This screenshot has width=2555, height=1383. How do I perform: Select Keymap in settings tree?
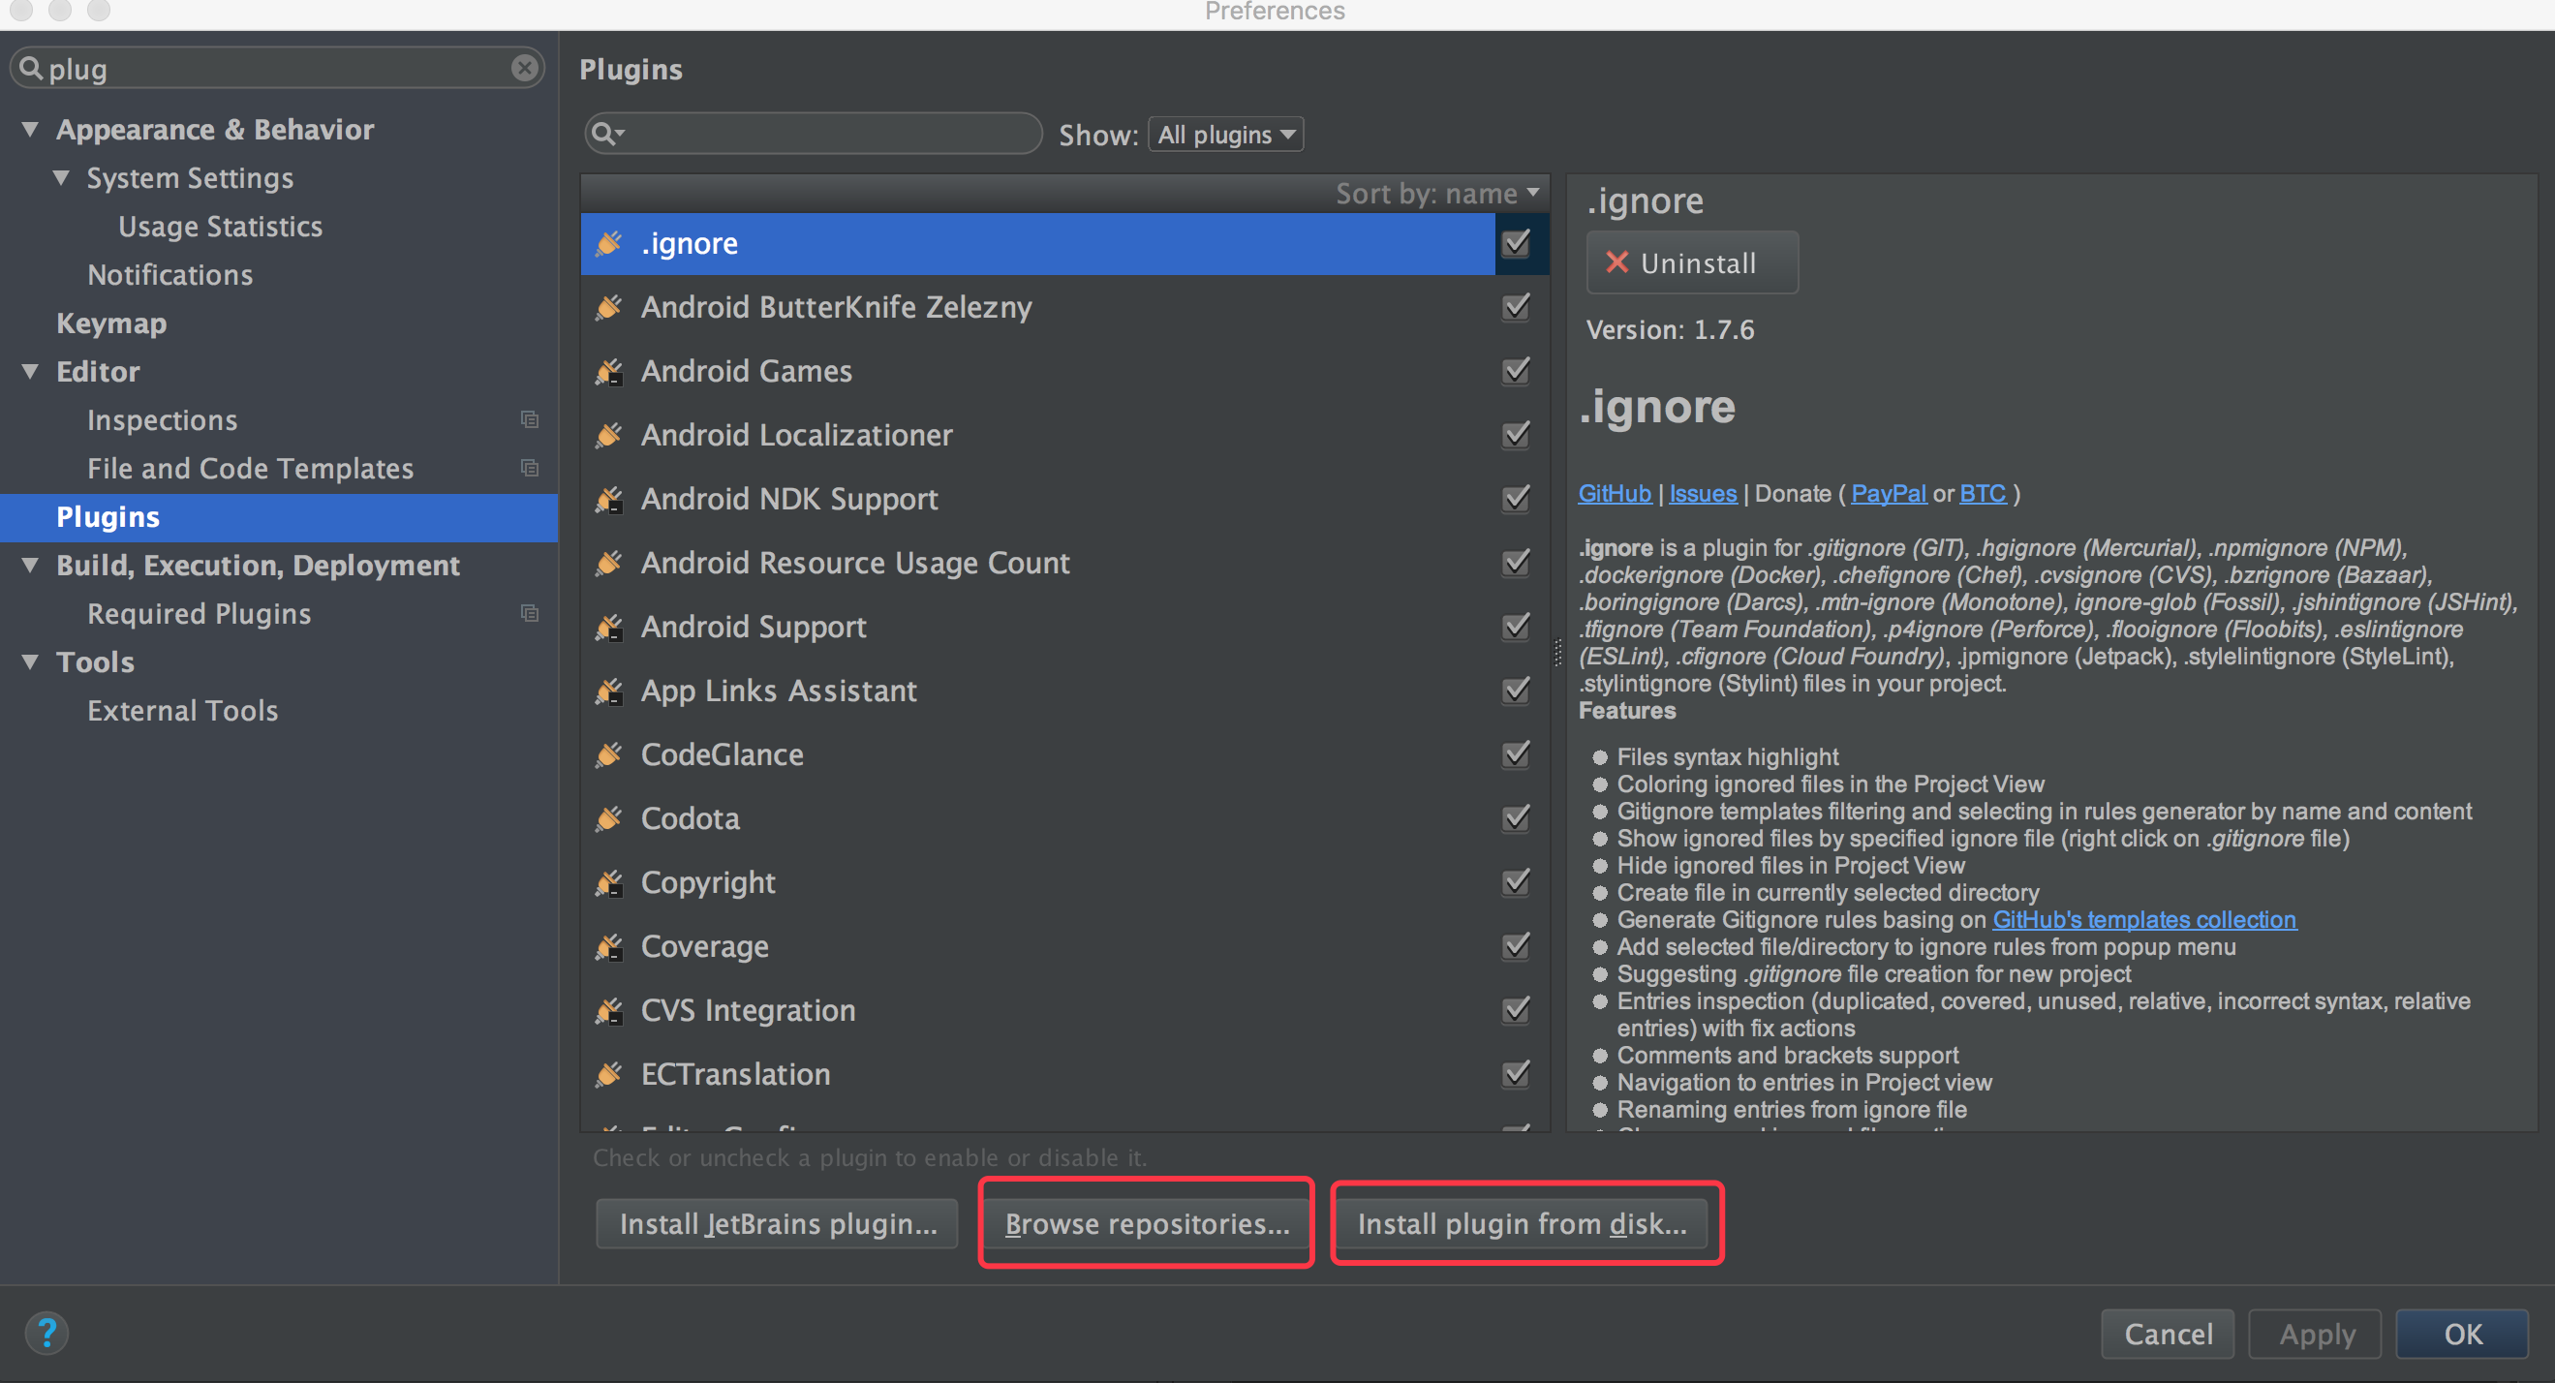pyautogui.click(x=111, y=323)
